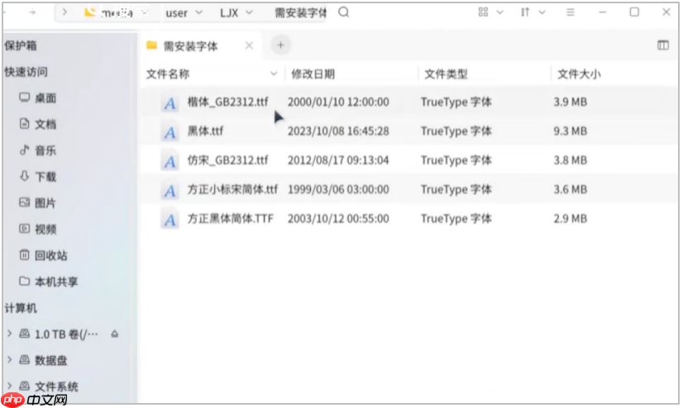The height and width of the screenshot is (408, 683).
Task: Click the search magnifier icon
Action: [x=344, y=12]
